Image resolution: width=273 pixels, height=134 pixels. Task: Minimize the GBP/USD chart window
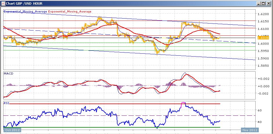259,3
